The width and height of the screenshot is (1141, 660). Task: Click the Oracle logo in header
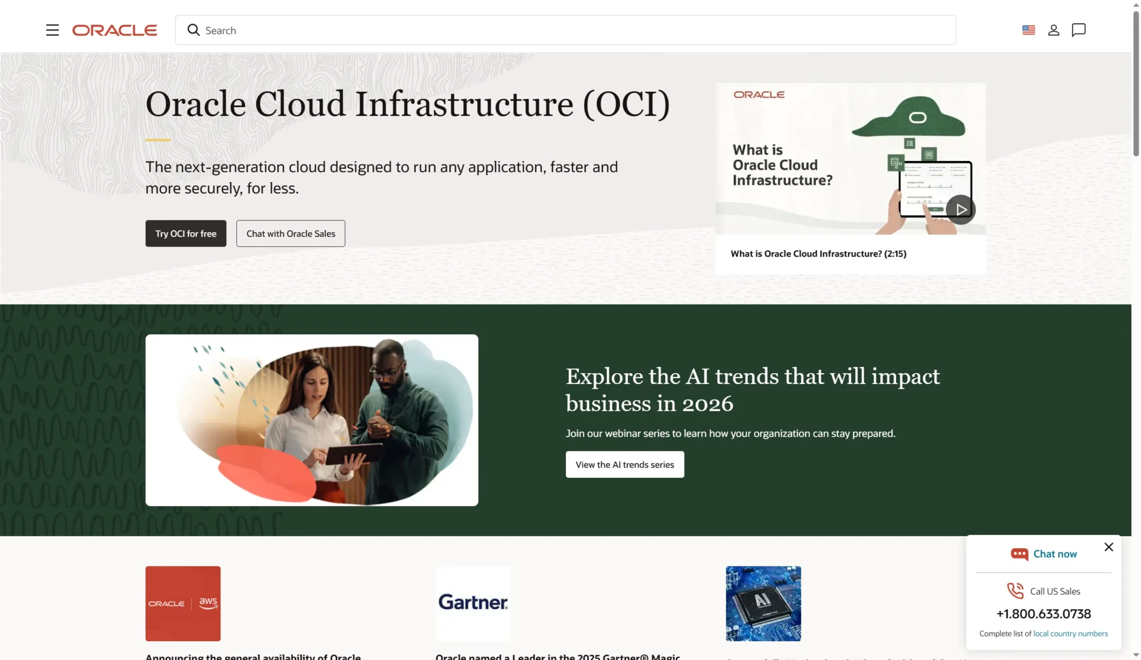[x=115, y=30]
